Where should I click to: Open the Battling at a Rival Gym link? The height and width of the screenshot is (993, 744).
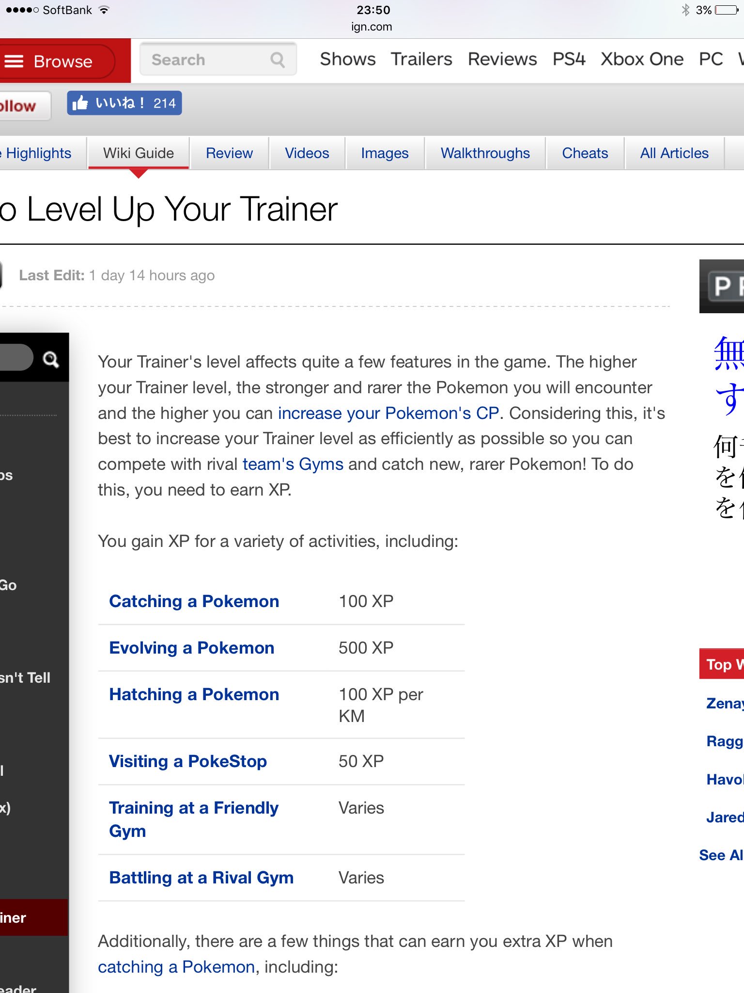click(201, 878)
